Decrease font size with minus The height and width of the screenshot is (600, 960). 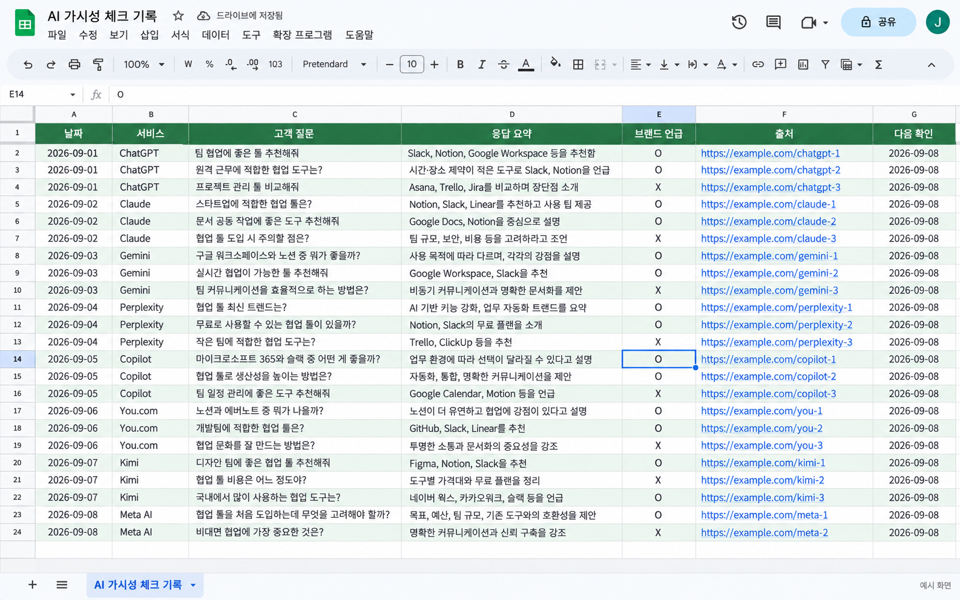[389, 64]
